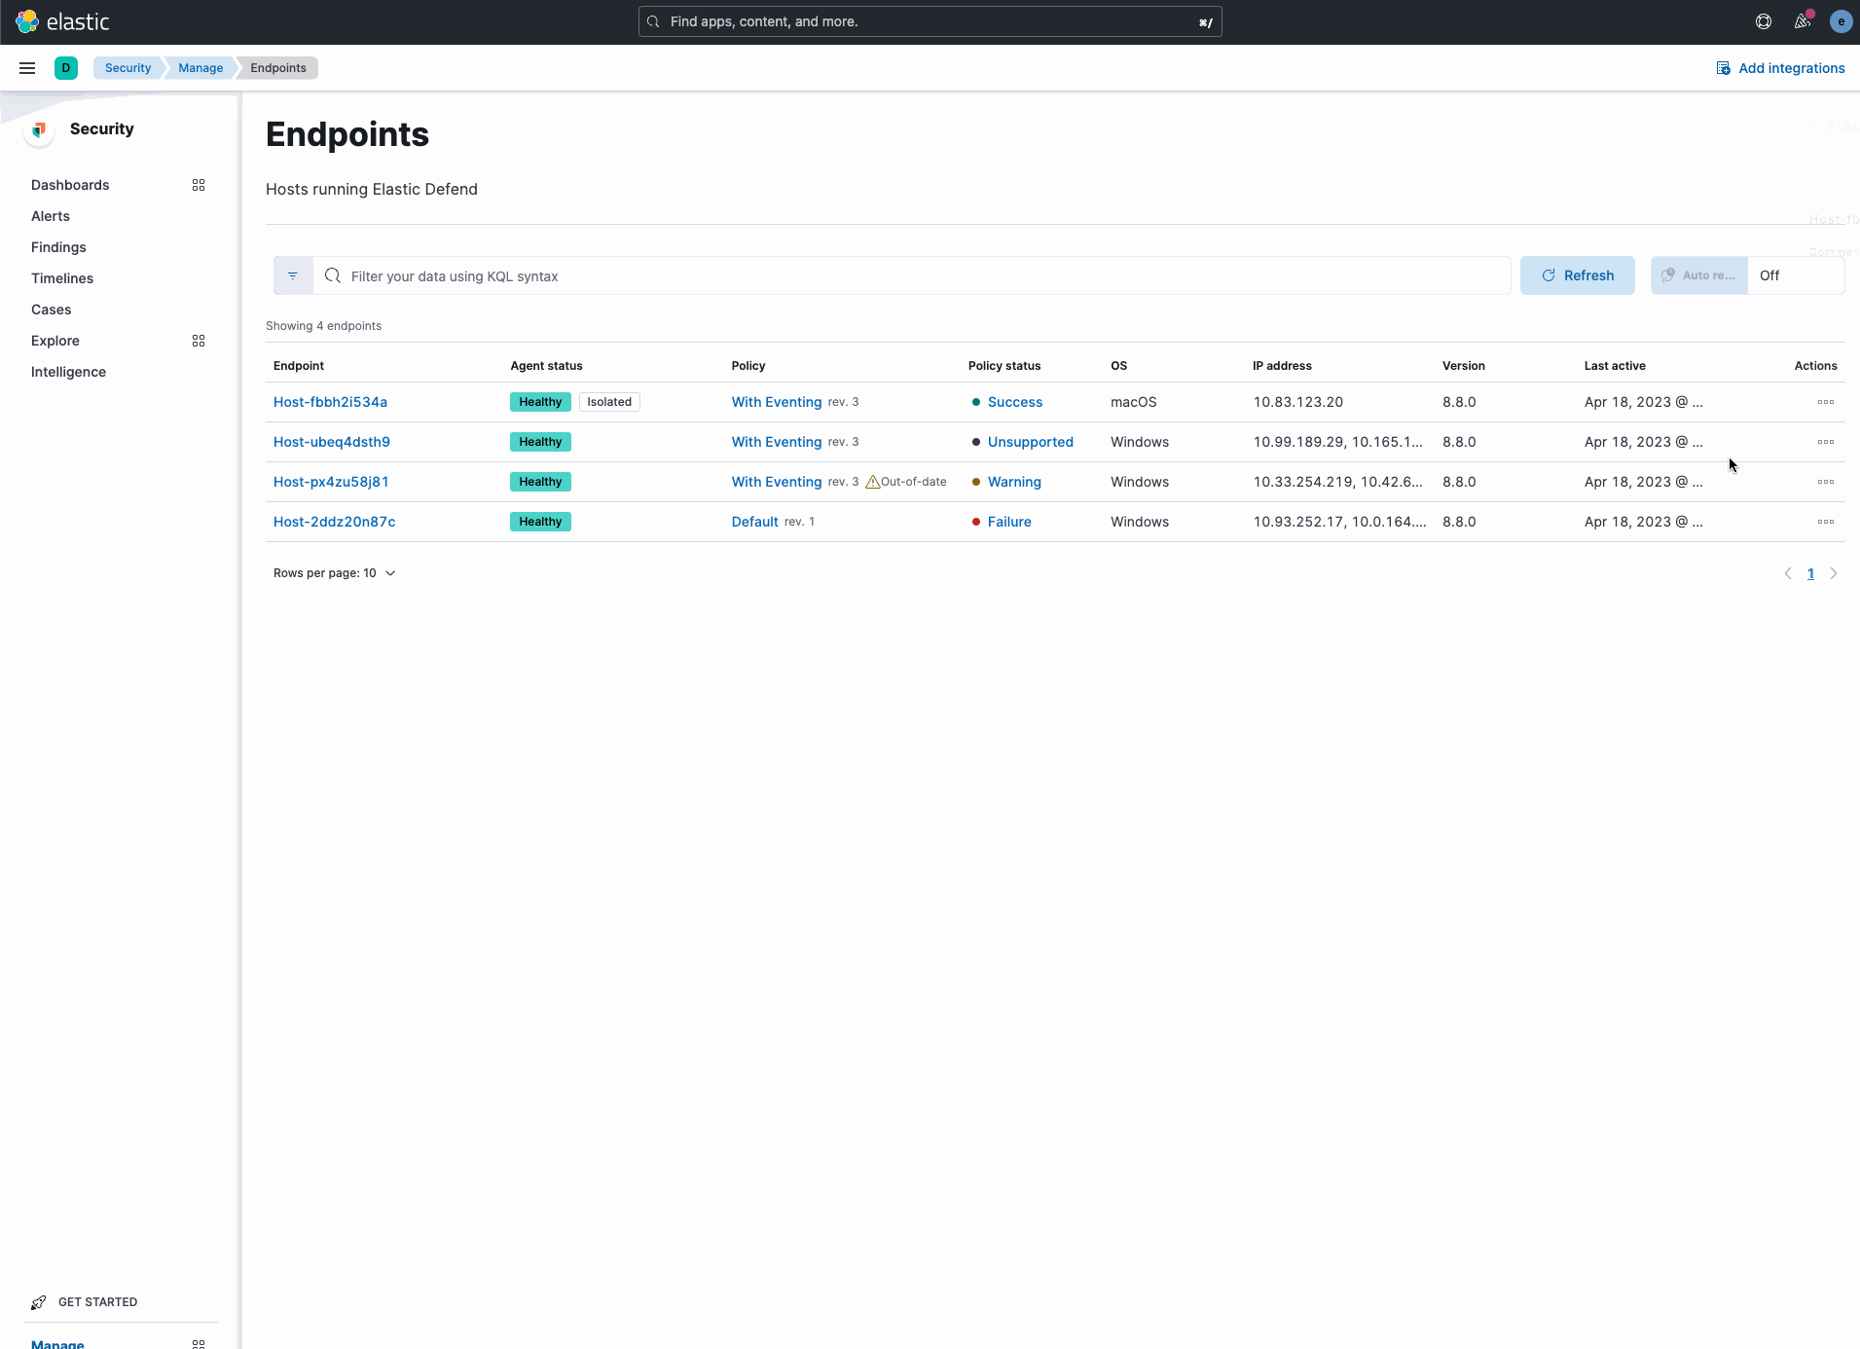Viewport: 1860px width, 1349px height.
Task: Open the Manage breadcrumb
Action: [201, 68]
